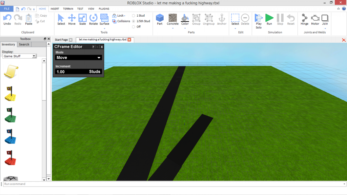Viewport: 347px width, 195px height.
Task: Choose the Concrete material
Action: click(172, 20)
